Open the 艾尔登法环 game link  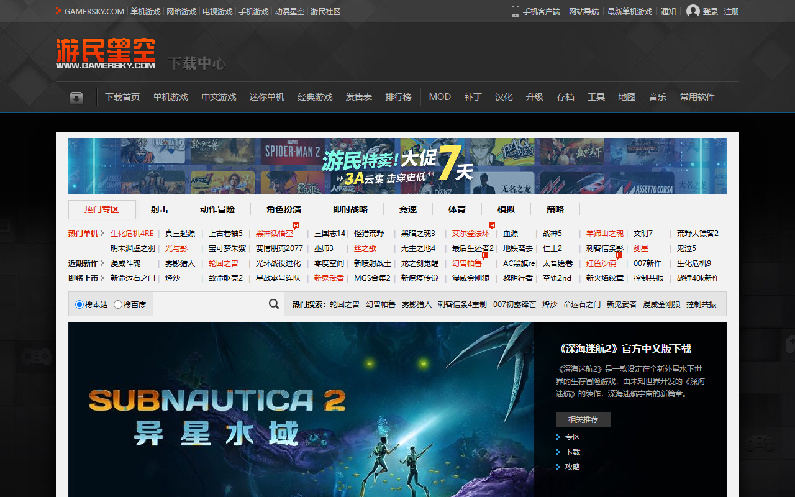[471, 234]
